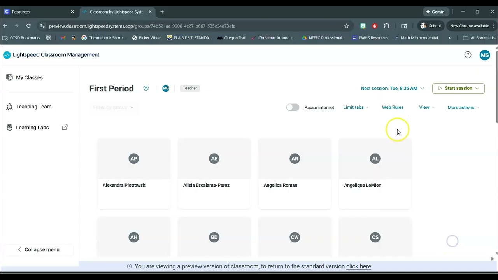Open the Math Microcredential bookmark

point(416,38)
